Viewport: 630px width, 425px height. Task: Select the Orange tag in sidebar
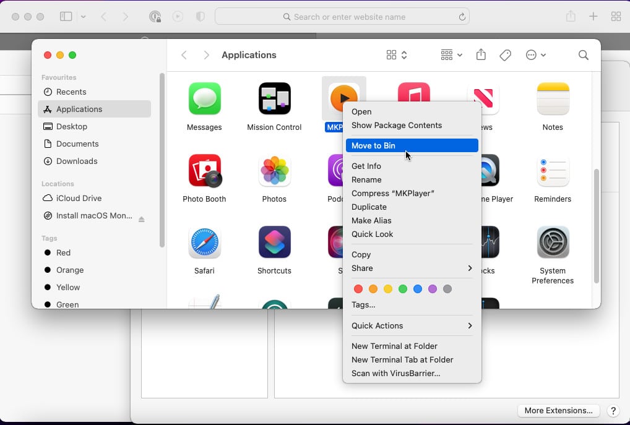95,270
